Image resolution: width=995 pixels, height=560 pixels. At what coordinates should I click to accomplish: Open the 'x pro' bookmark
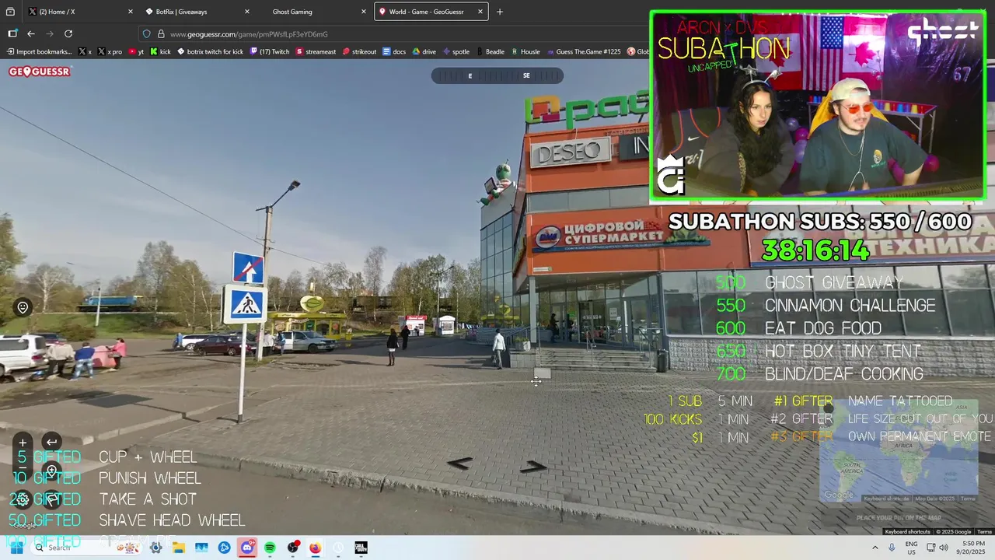pyautogui.click(x=110, y=52)
